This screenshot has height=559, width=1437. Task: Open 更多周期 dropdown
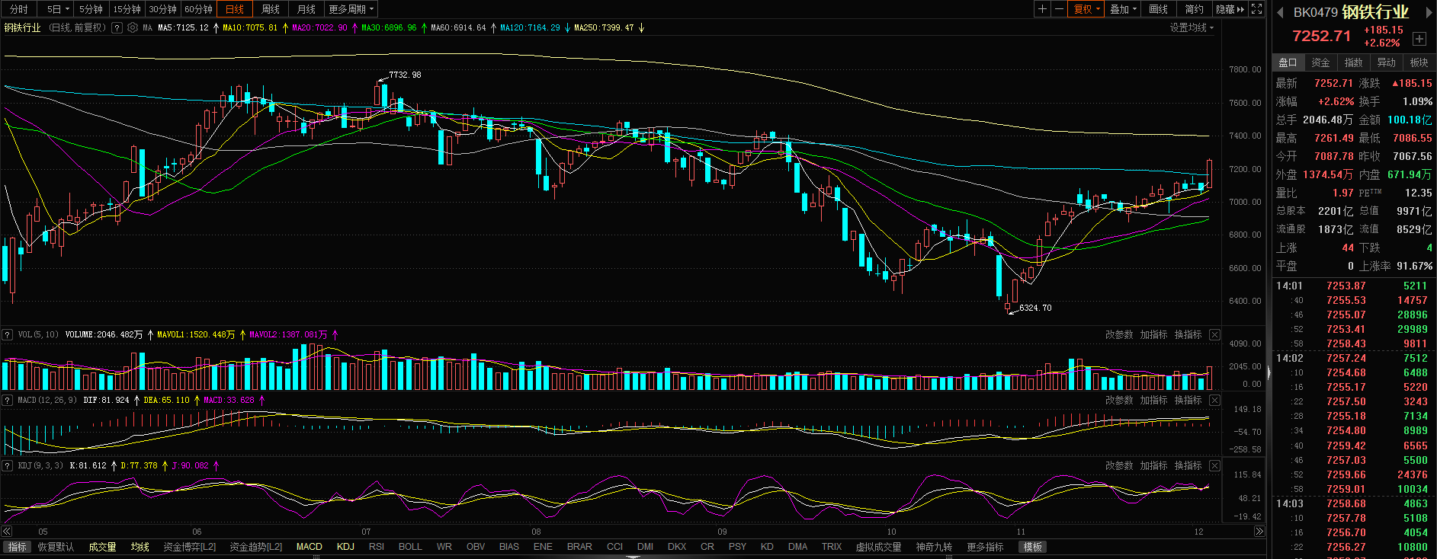351,9
